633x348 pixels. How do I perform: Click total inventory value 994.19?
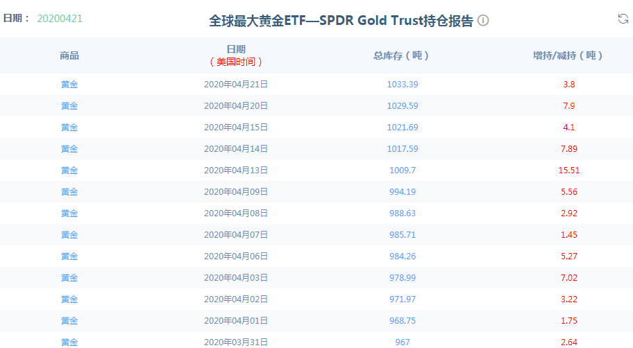pyautogui.click(x=403, y=192)
